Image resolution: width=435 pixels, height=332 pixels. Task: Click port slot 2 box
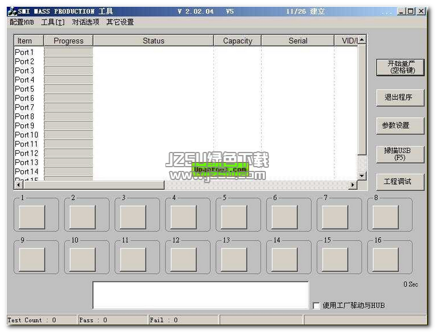tap(82, 217)
